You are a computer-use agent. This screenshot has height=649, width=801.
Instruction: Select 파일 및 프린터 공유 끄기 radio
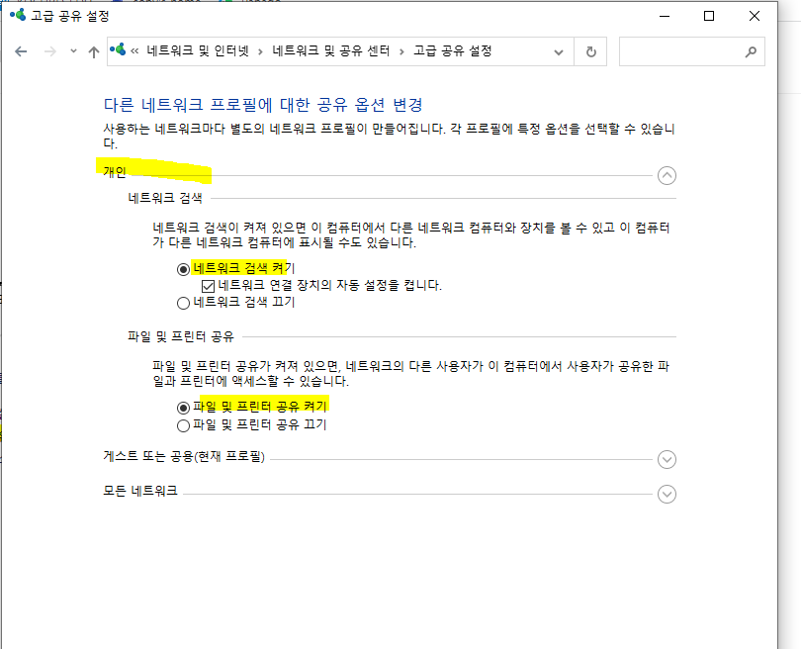183,425
